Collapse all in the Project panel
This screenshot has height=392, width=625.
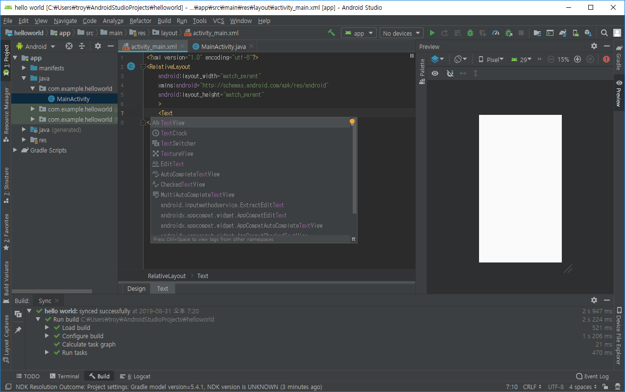[x=82, y=46]
